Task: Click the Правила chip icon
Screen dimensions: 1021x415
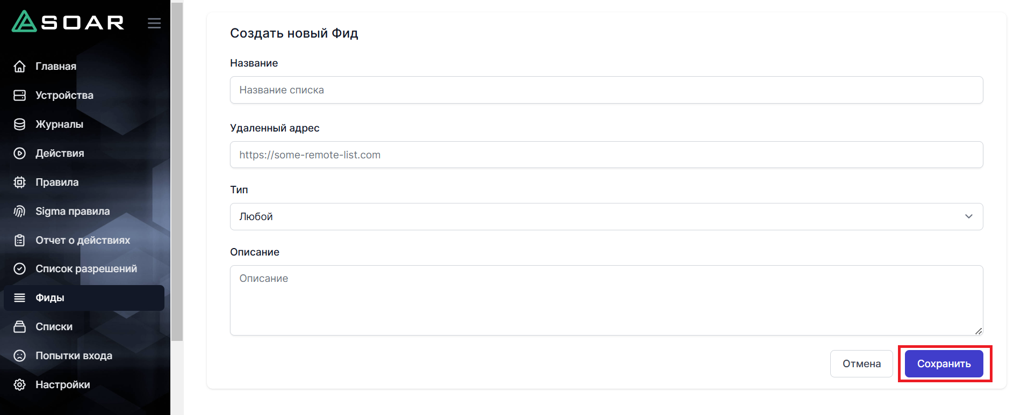Action: click(x=20, y=183)
